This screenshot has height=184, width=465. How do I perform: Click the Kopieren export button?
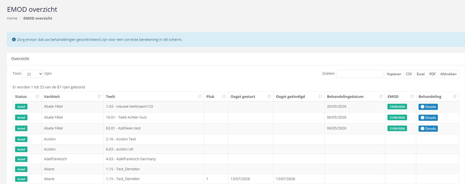[394, 74]
